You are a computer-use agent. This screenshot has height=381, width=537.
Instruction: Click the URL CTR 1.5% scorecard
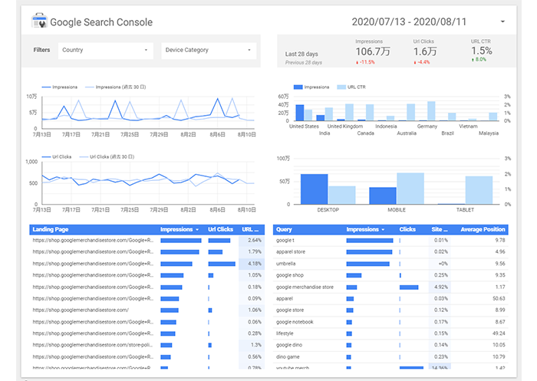click(x=482, y=51)
